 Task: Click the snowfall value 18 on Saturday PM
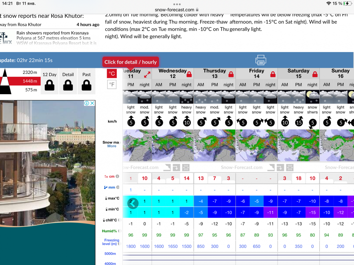(299, 178)
